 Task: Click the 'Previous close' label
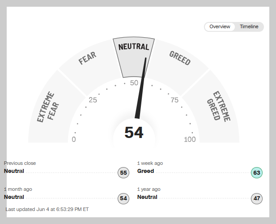pyautogui.click(x=20, y=163)
